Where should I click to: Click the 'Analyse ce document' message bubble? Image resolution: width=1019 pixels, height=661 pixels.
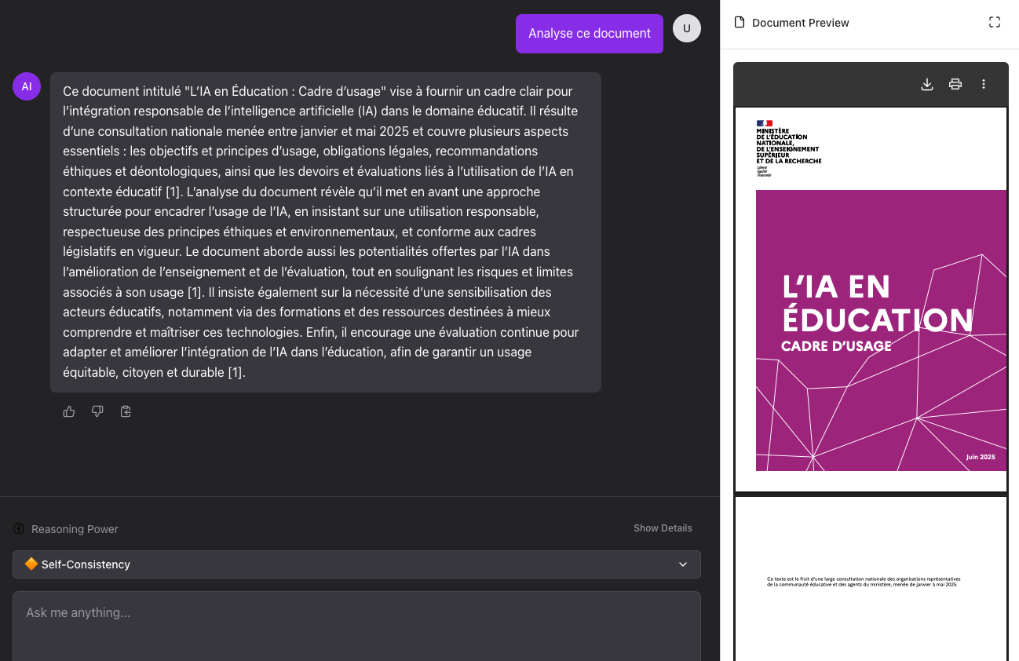[x=589, y=34]
